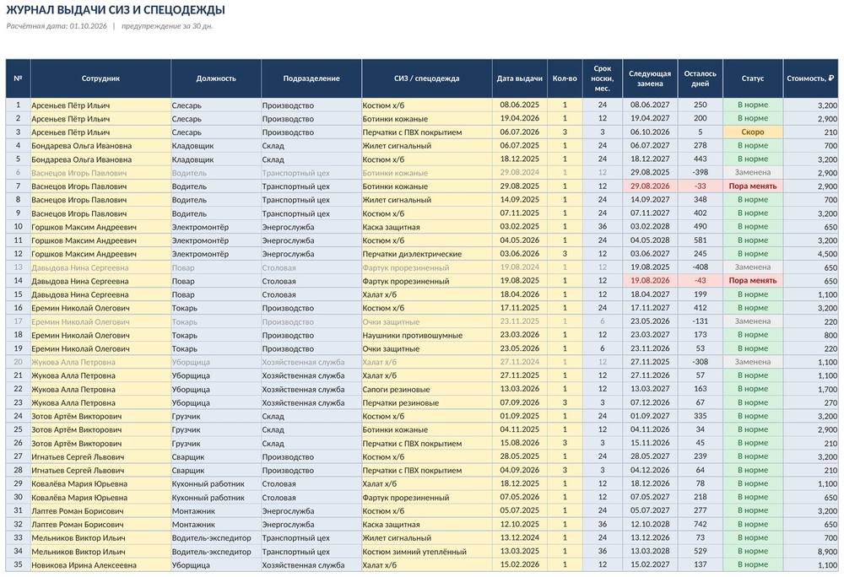Click the 'Статус' column header
This screenshot has width=844, height=577.
pos(753,78)
